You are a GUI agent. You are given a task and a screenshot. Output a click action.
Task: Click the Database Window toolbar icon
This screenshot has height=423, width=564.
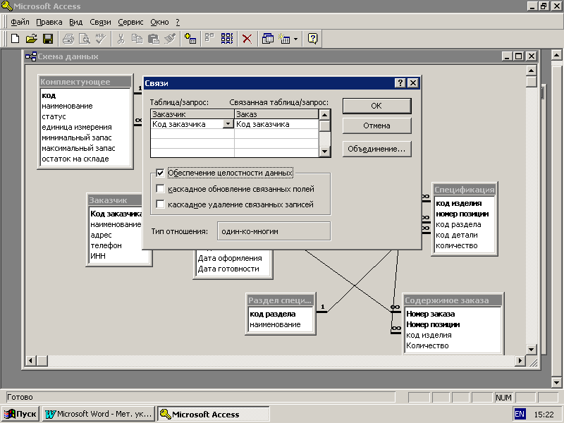pos(267,39)
